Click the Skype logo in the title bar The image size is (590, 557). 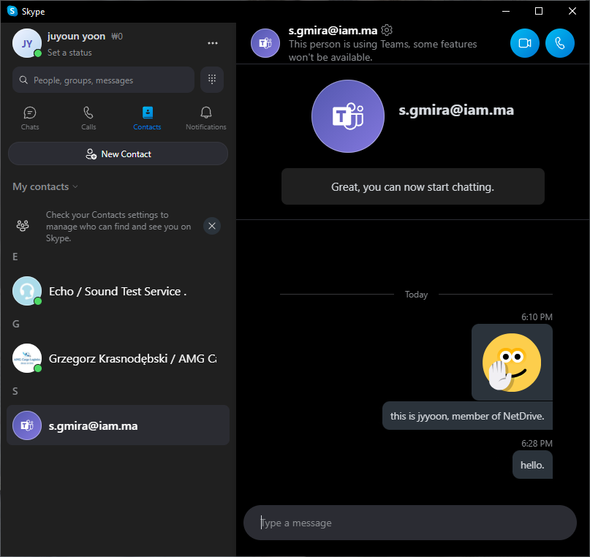[12, 11]
